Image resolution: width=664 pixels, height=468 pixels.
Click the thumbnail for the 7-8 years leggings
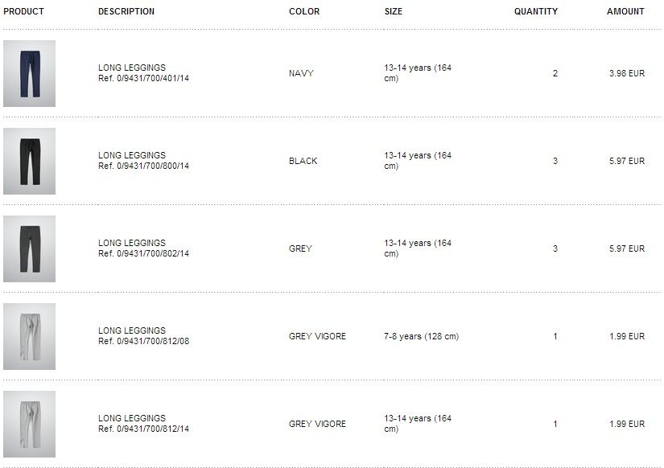pyautogui.click(x=29, y=336)
